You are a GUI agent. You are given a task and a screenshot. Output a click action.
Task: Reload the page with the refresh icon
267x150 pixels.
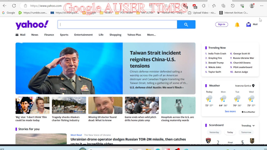(x=14, y=6)
